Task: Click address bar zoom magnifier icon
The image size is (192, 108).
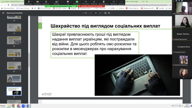Action: 170,5
